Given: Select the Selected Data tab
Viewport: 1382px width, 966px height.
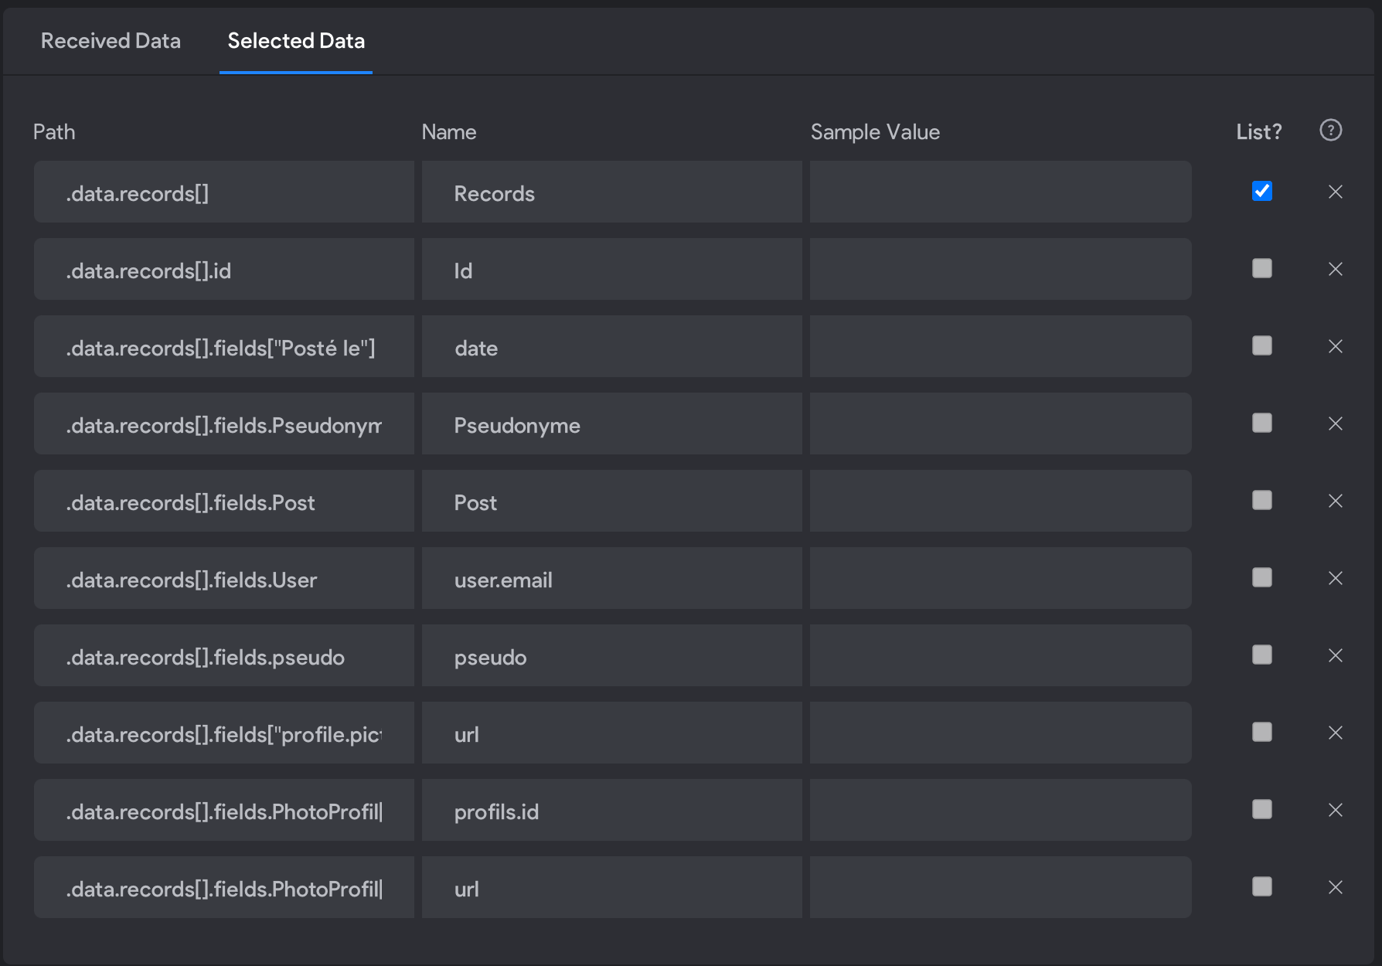Looking at the screenshot, I should click(296, 41).
